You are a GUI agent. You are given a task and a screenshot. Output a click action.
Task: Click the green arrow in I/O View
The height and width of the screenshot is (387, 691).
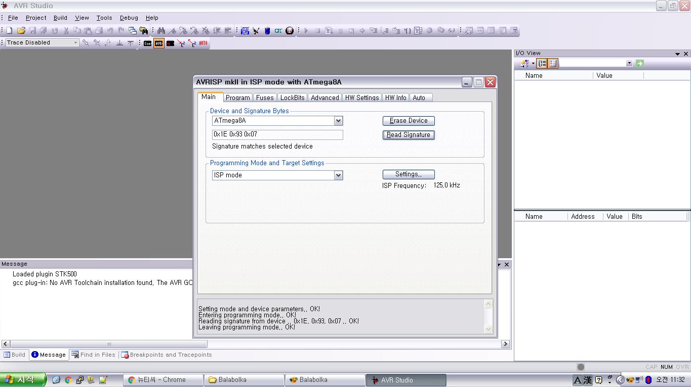640,63
